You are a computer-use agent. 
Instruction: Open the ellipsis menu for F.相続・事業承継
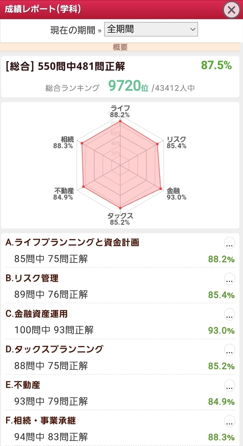(230, 421)
